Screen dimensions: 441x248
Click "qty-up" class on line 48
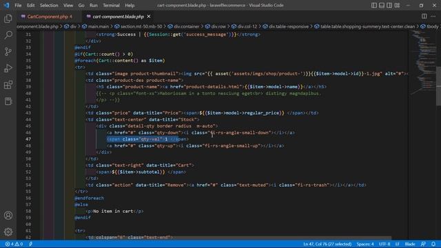(x=165, y=145)
